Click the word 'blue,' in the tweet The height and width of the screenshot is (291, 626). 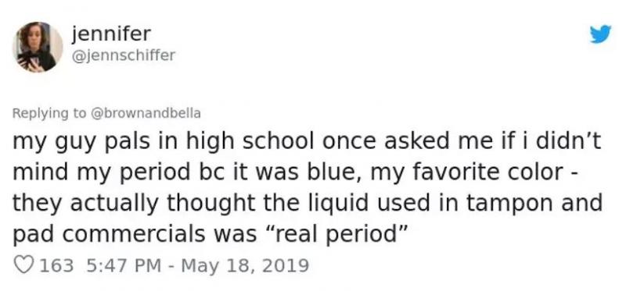pyautogui.click(x=336, y=172)
